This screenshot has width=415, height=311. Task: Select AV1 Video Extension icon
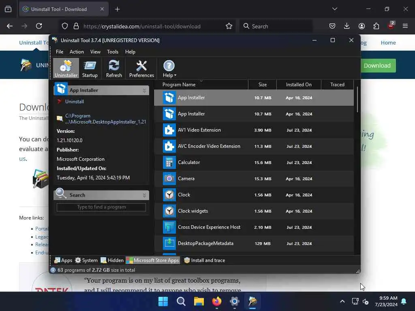(169, 130)
